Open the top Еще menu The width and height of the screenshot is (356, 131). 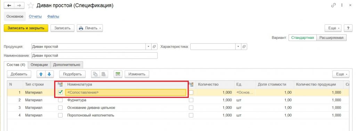(x=333, y=28)
